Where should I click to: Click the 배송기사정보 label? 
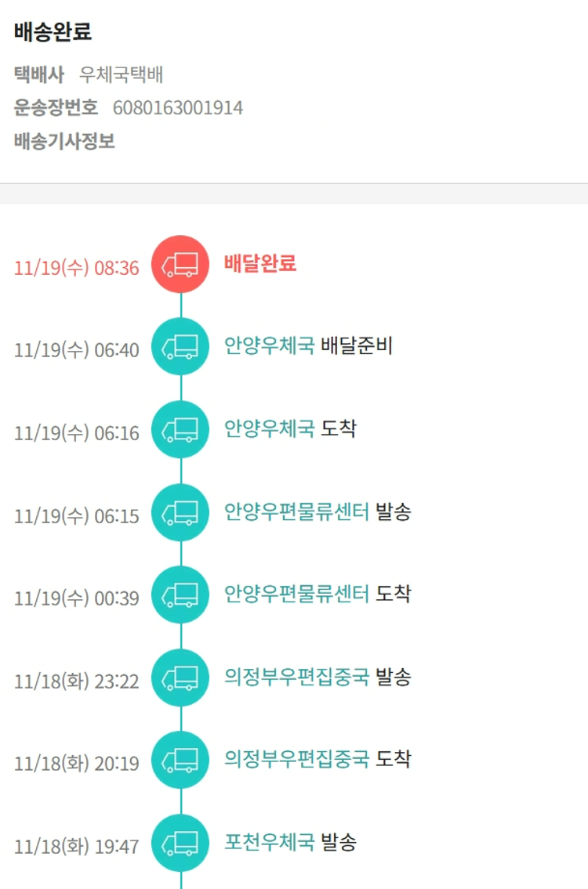click(64, 142)
